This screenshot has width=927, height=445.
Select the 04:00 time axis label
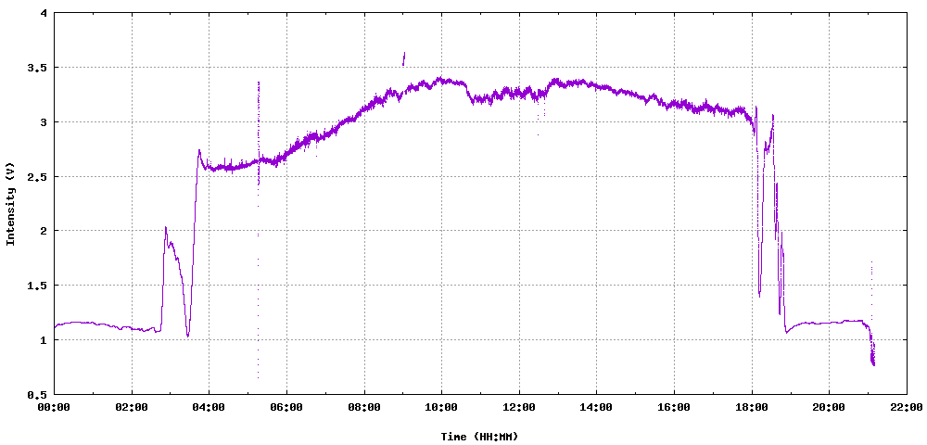209,407
